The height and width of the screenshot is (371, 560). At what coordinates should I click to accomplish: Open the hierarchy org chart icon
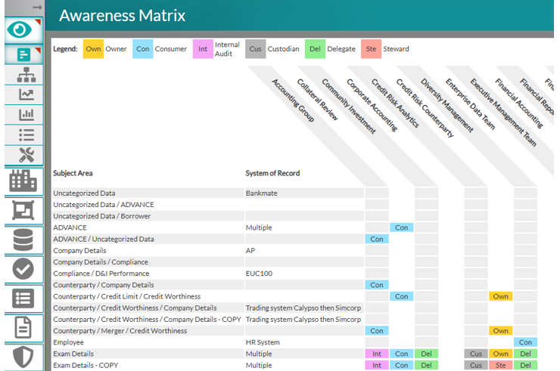(26, 75)
